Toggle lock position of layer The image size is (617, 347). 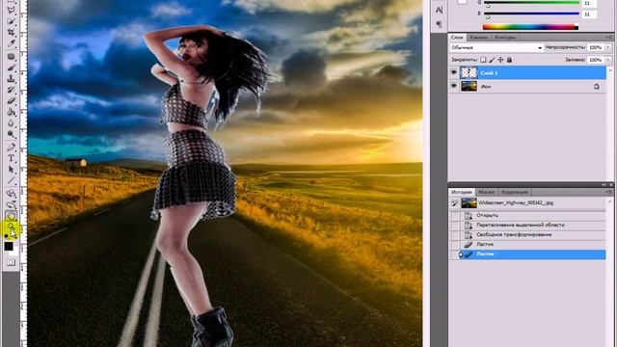tap(500, 60)
